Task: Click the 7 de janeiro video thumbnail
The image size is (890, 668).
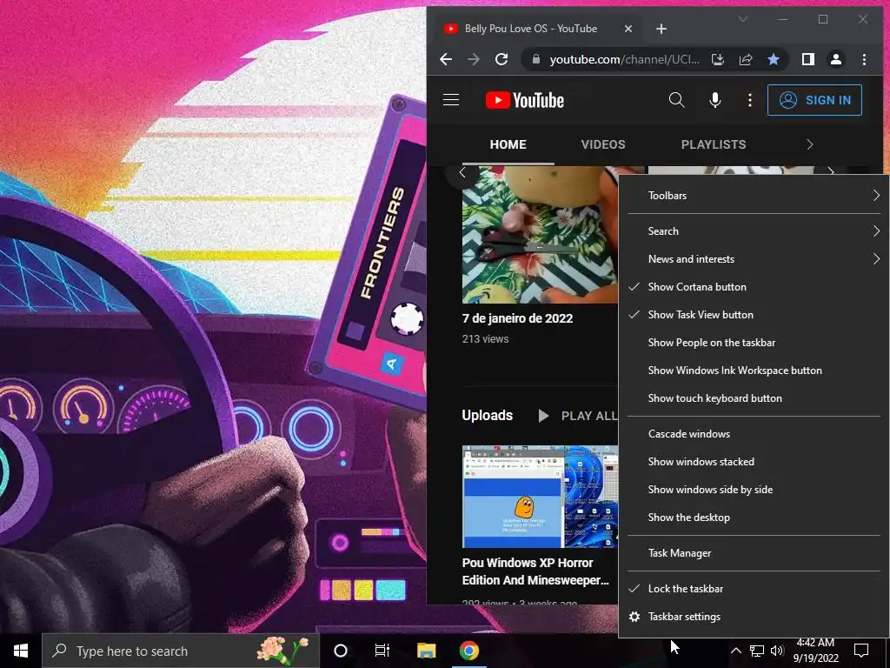Action: [540, 235]
